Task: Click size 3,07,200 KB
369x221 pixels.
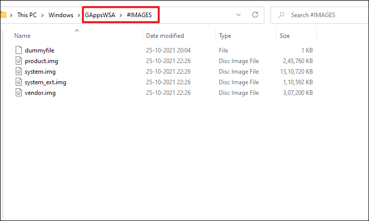Action: (x=298, y=93)
